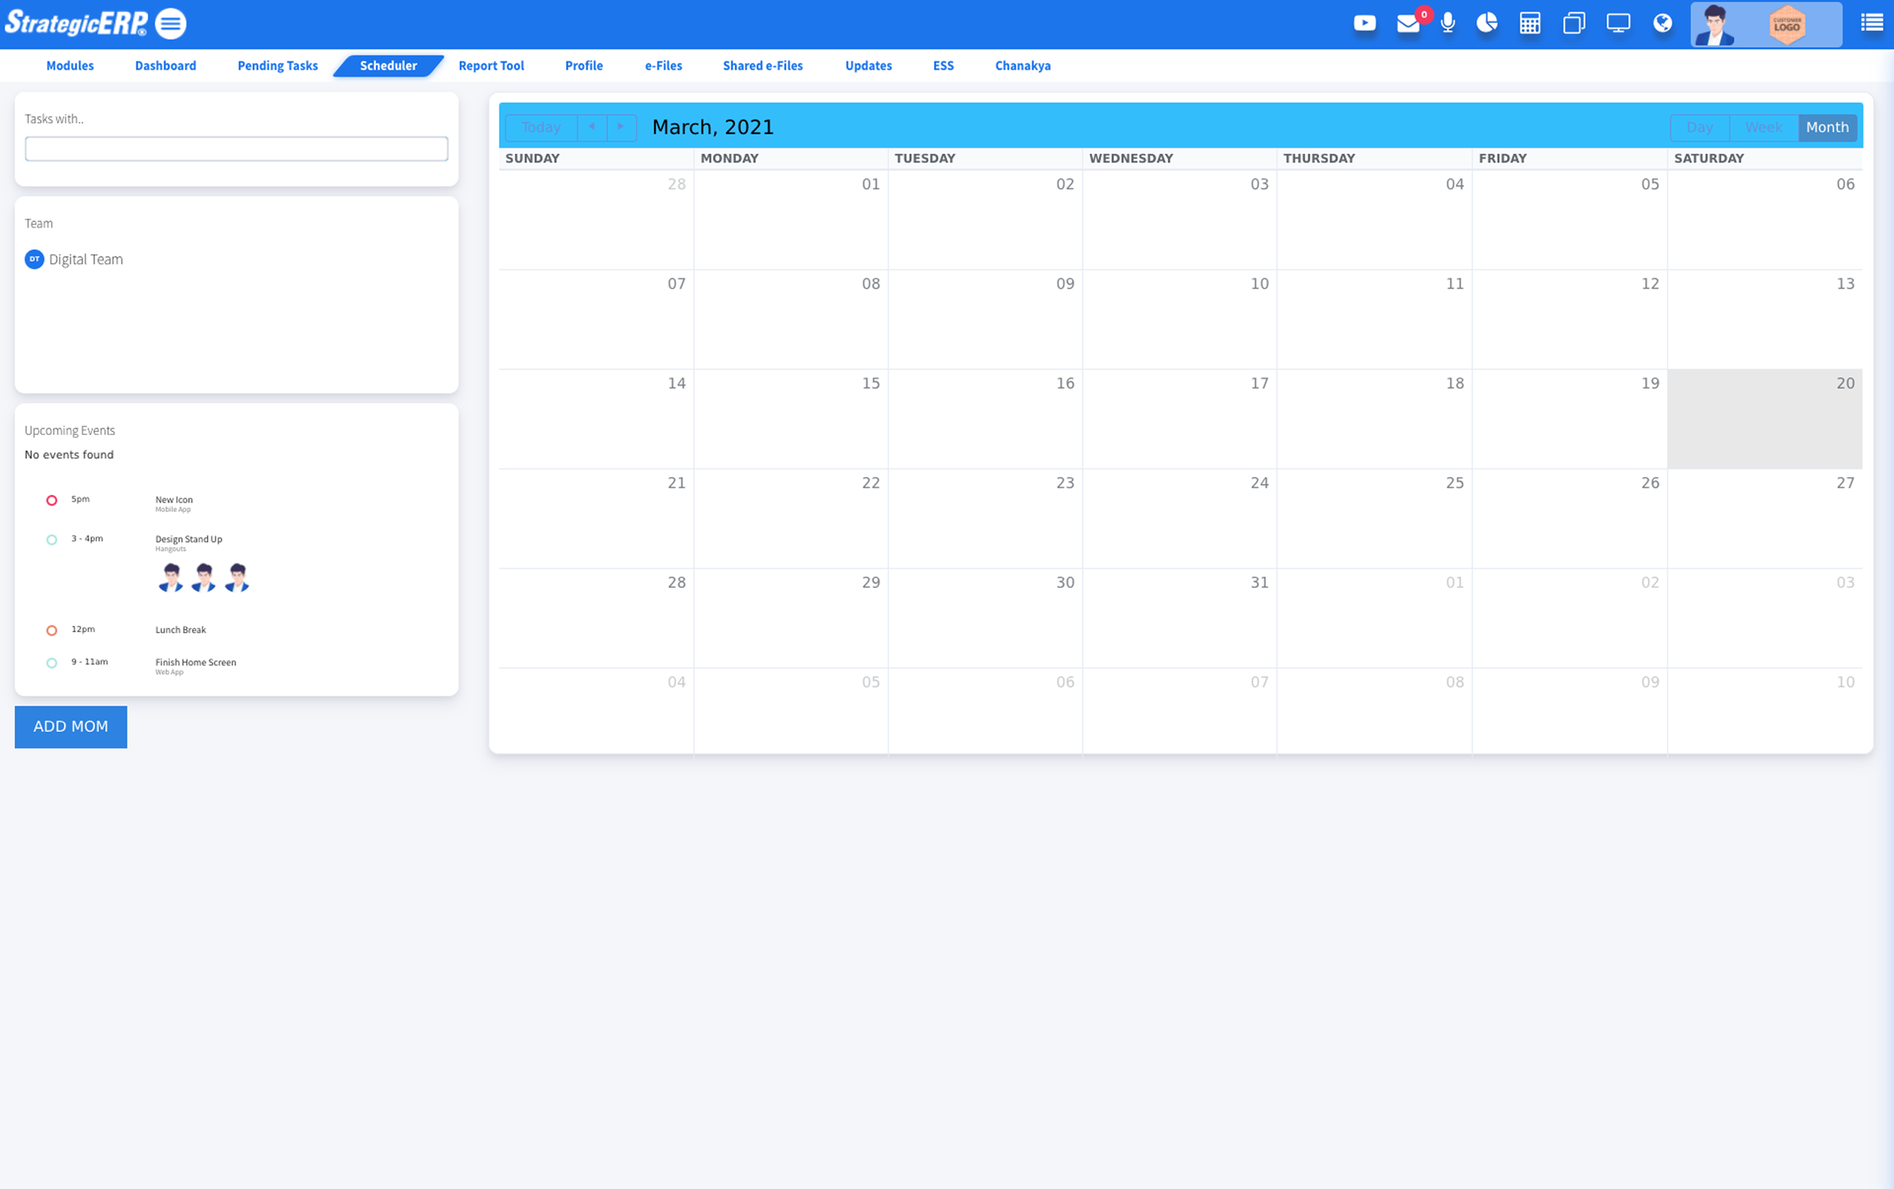Open the calculator icon
Screen dimensions: 1894x1189
(1529, 24)
